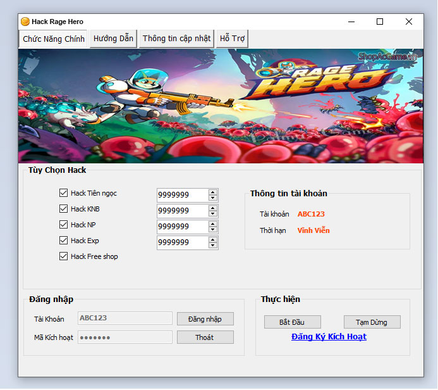Open the Đăng Ký Kích Hoạt link
This screenshot has width=438, height=390.
pos(329,337)
